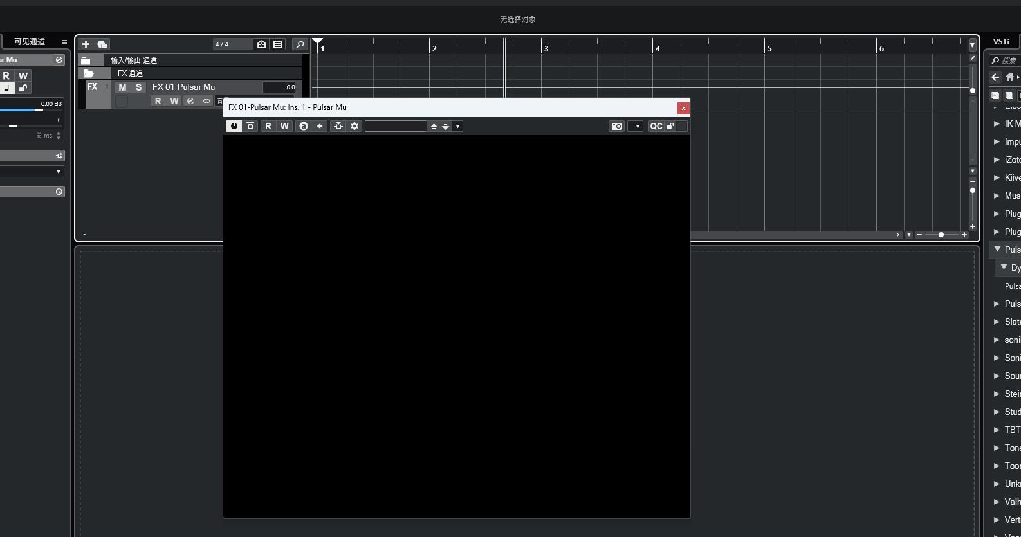Open channel settings 'e' icon on FX track
Screen dimensions: 1021x537
[190, 101]
